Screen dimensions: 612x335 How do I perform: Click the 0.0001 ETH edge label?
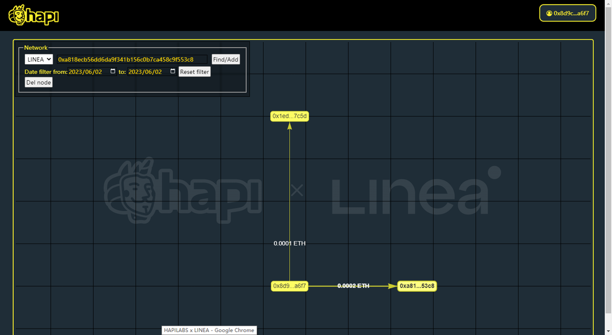tap(290, 243)
